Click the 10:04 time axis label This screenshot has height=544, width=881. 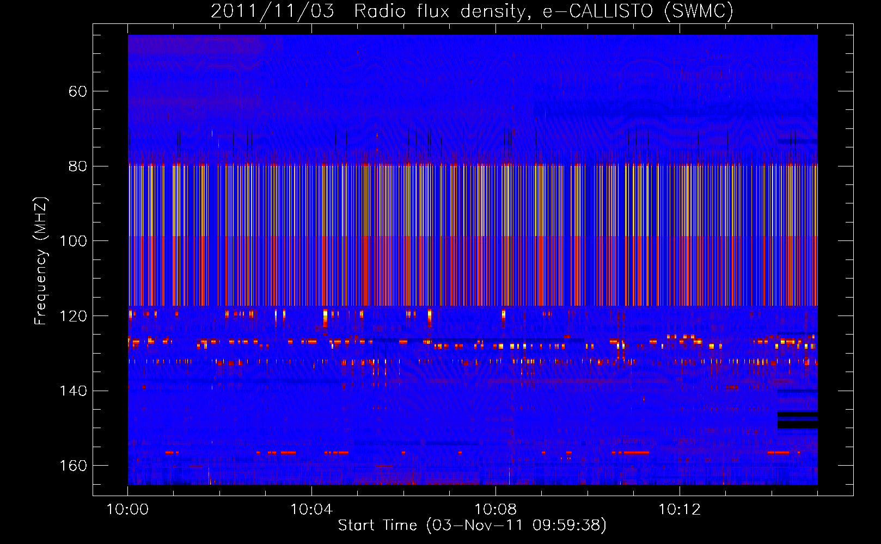point(311,510)
